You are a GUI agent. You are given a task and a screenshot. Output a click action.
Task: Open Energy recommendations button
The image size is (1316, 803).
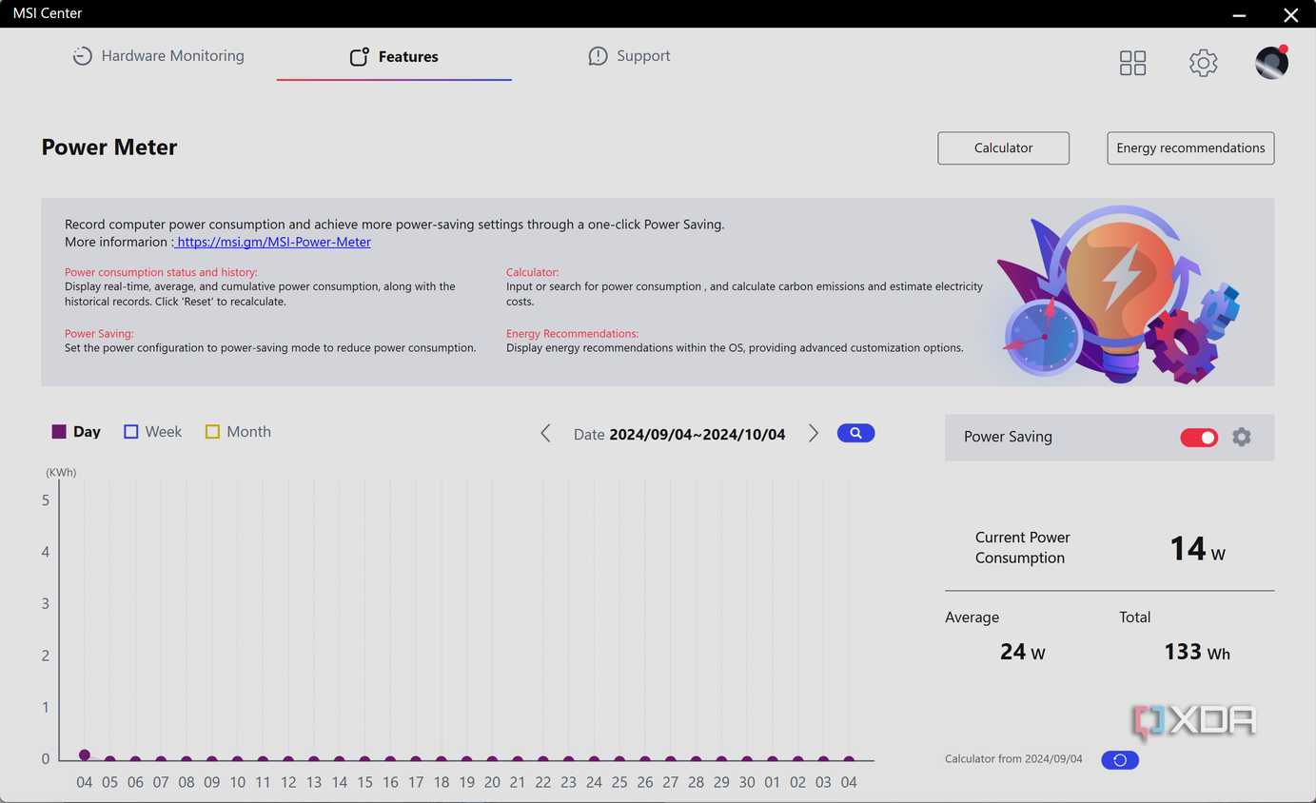(x=1190, y=147)
